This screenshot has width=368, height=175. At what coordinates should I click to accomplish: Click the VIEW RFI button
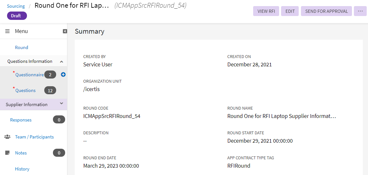coord(266,11)
